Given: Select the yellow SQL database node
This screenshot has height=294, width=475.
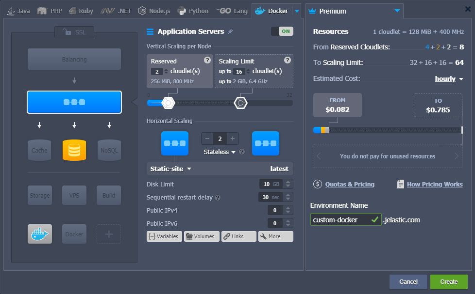Looking at the screenshot, I should pyautogui.click(x=74, y=150).
